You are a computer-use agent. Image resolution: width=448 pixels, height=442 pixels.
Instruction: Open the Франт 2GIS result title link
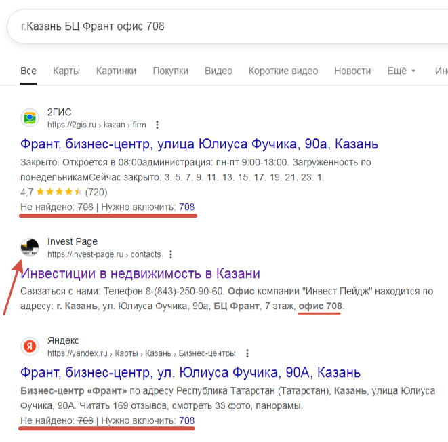point(199,144)
